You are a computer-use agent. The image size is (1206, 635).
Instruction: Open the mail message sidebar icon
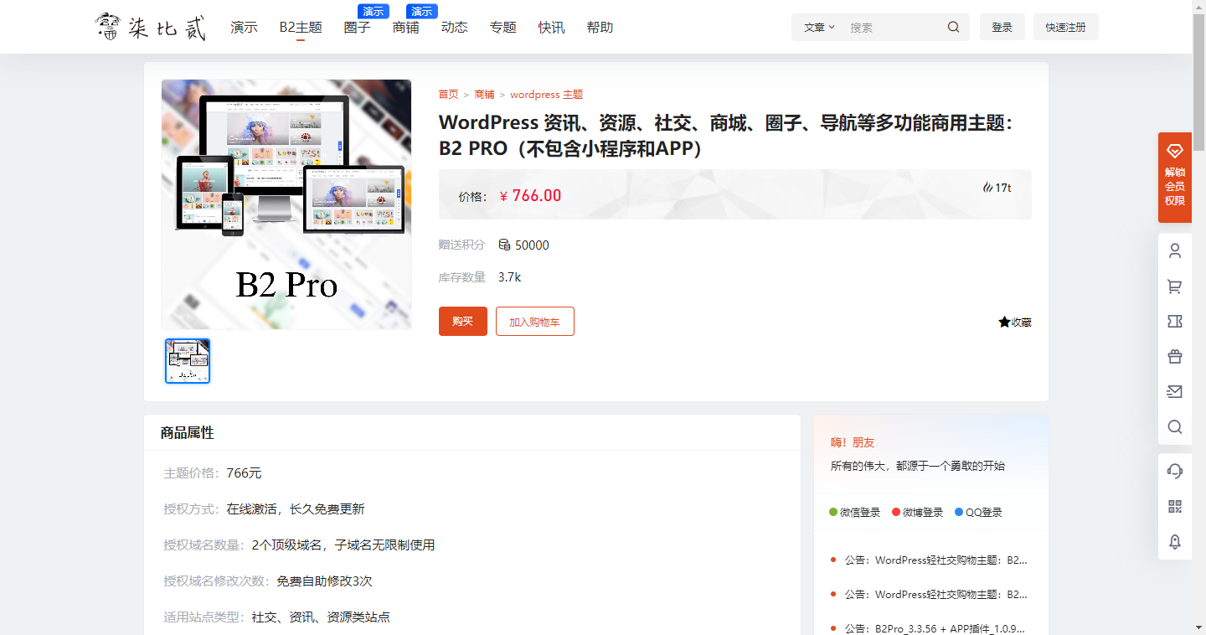[1175, 392]
